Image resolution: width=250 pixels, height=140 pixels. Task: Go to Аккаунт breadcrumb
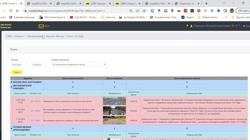tap(19, 36)
